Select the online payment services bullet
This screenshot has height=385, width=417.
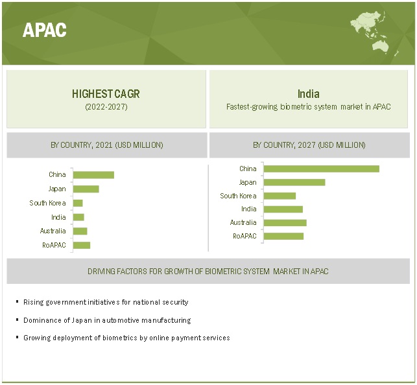126,338
